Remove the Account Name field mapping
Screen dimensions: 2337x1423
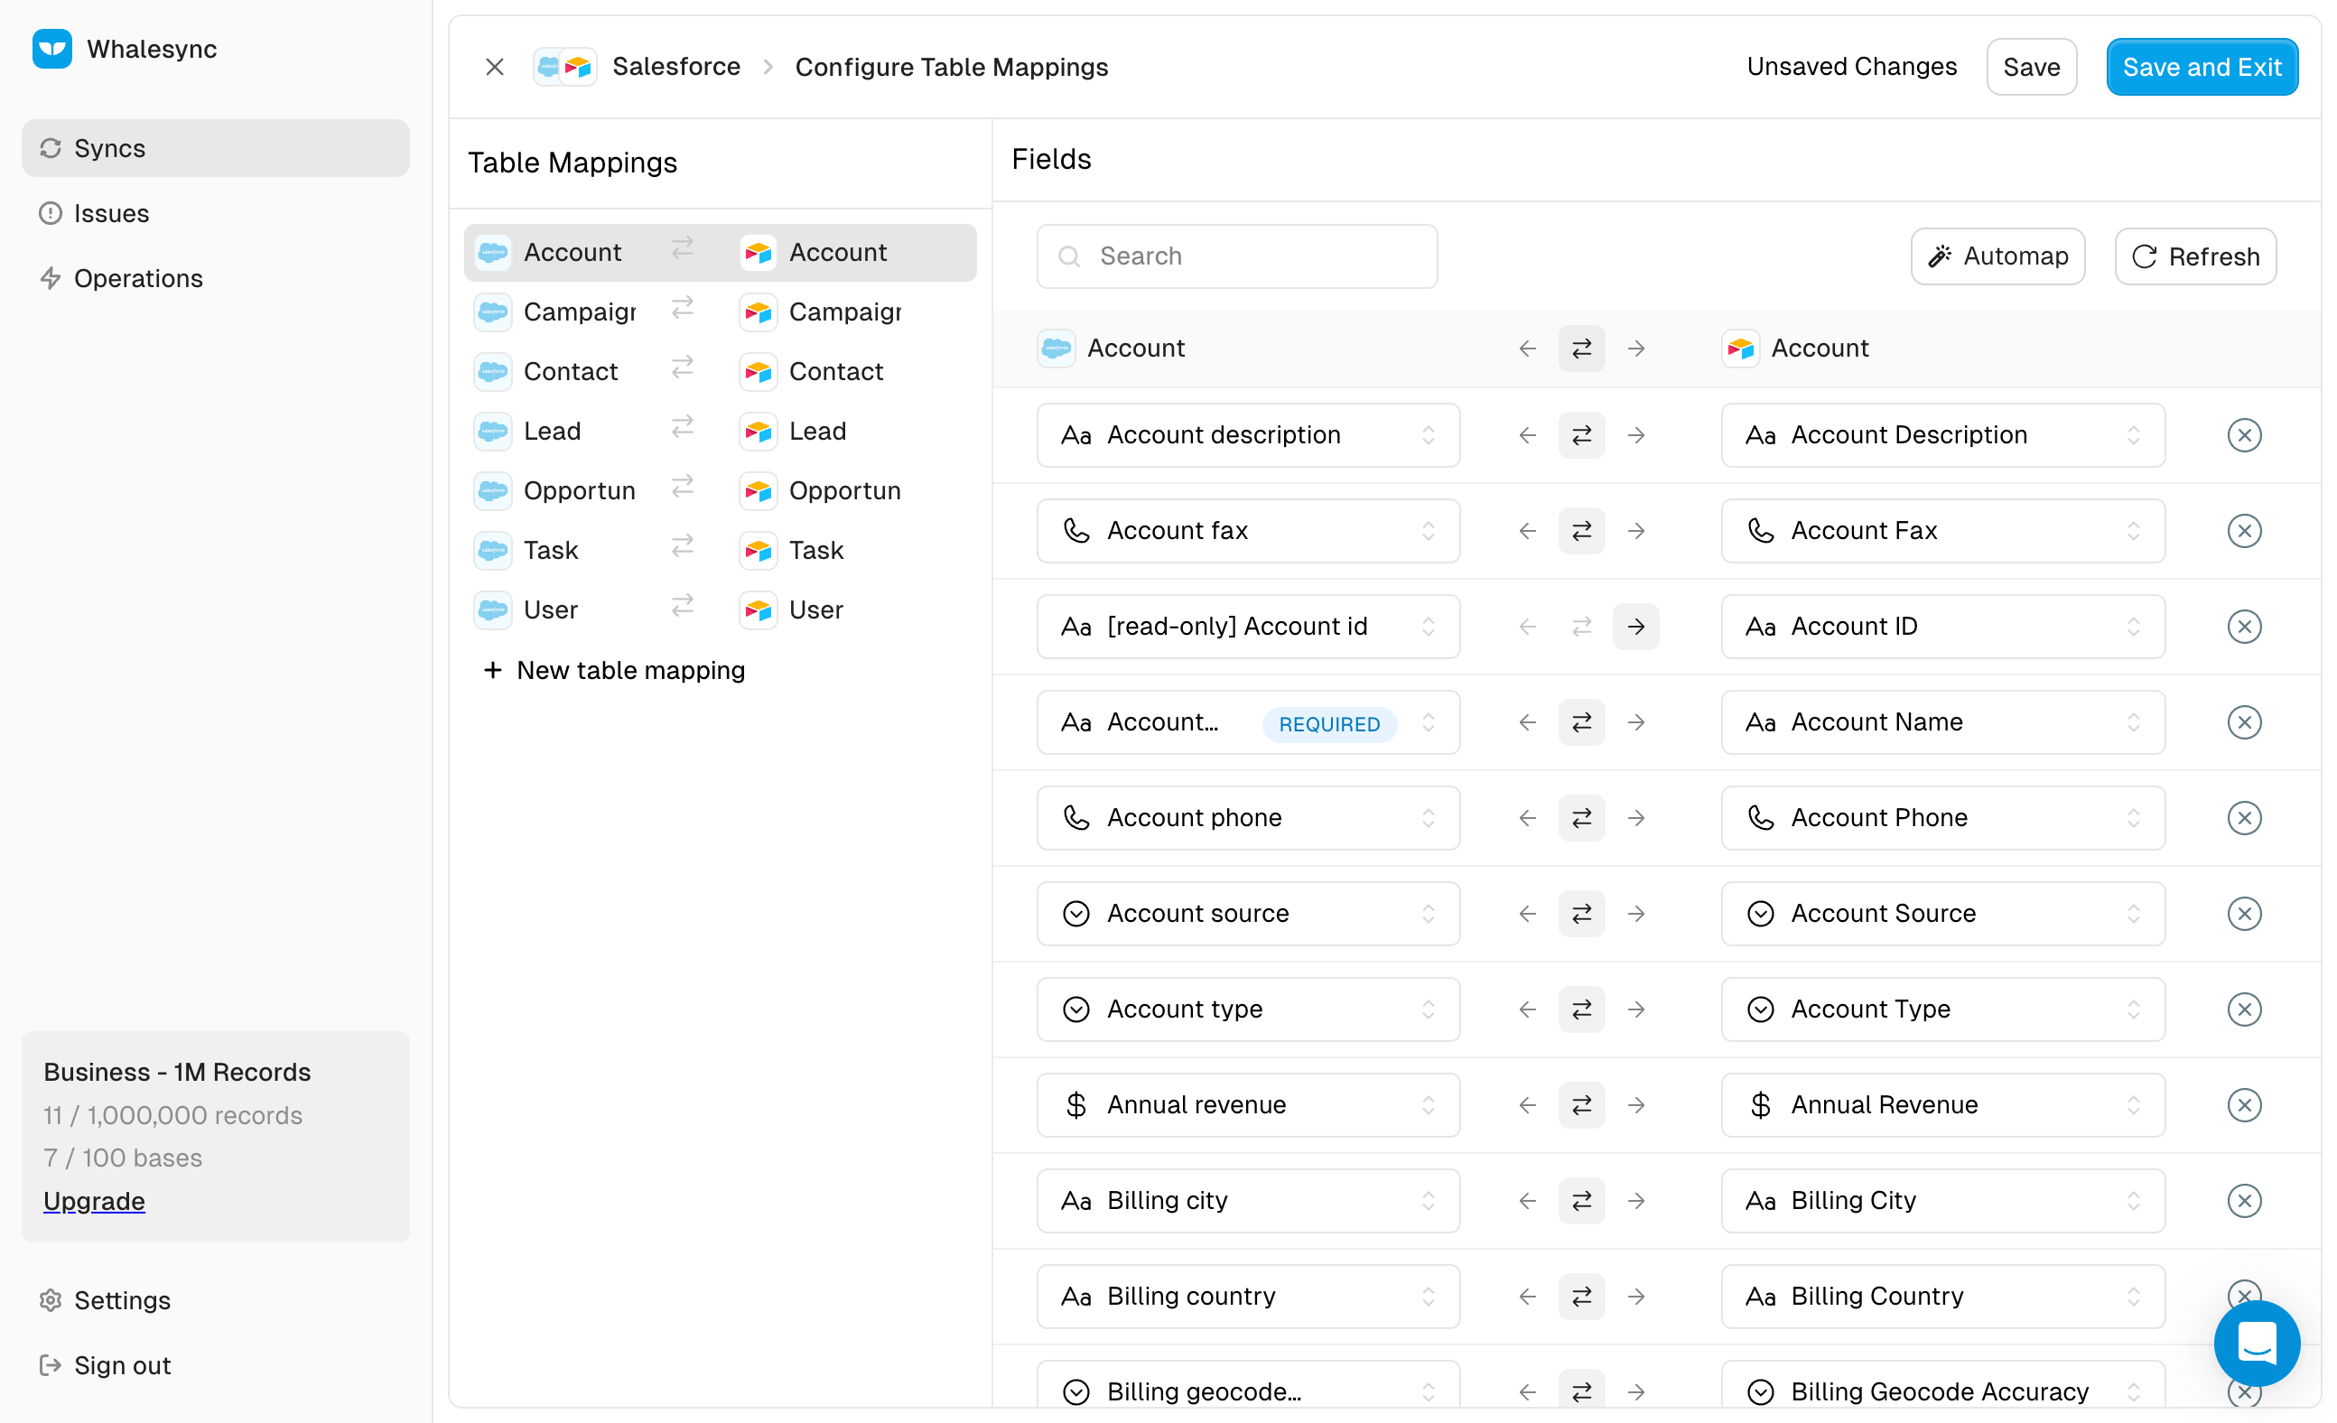(x=2243, y=722)
